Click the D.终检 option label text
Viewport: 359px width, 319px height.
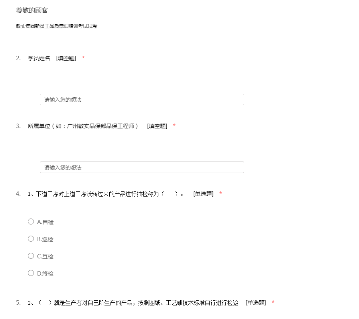pos(45,274)
